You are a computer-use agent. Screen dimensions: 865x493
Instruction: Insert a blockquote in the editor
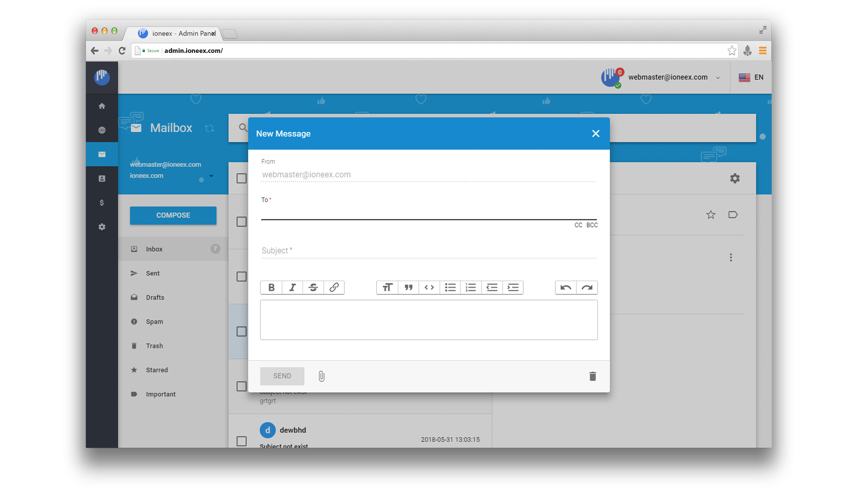pyautogui.click(x=408, y=287)
